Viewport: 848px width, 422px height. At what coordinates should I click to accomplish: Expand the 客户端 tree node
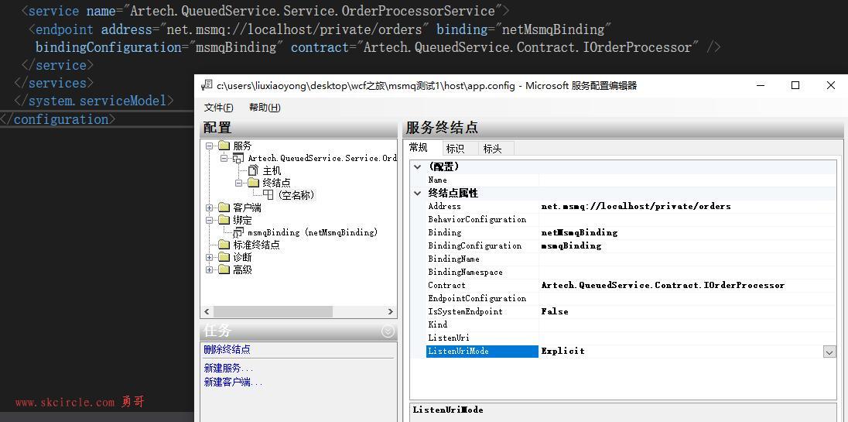(210, 208)
